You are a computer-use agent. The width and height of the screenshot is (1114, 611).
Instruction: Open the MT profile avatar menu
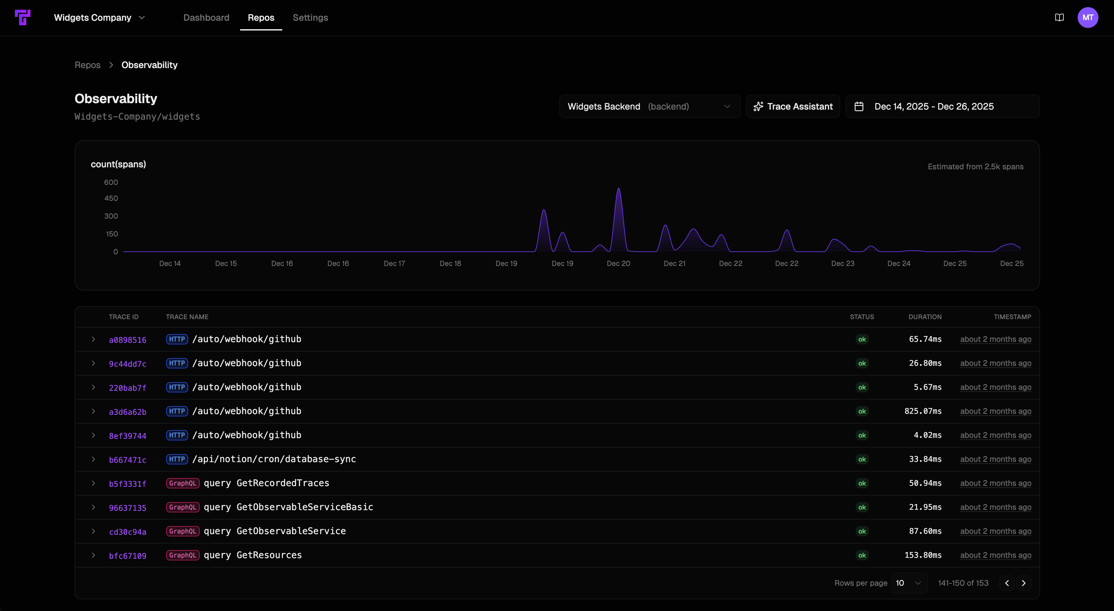pyautogui.click(x=1088, y=17)
